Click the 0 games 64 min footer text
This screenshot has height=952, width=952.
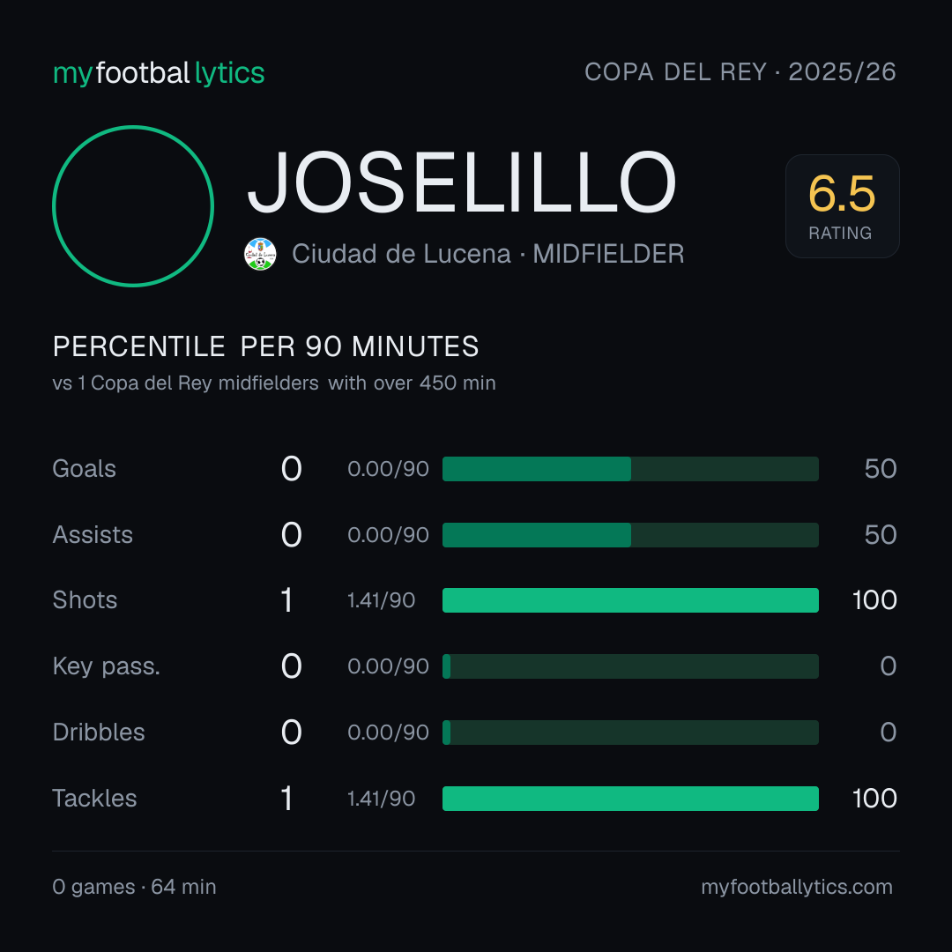(134, 887)
